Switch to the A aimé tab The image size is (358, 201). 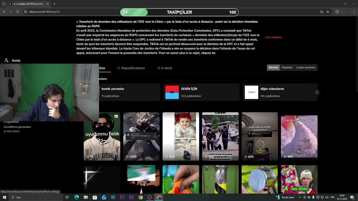tap(164, 68)
